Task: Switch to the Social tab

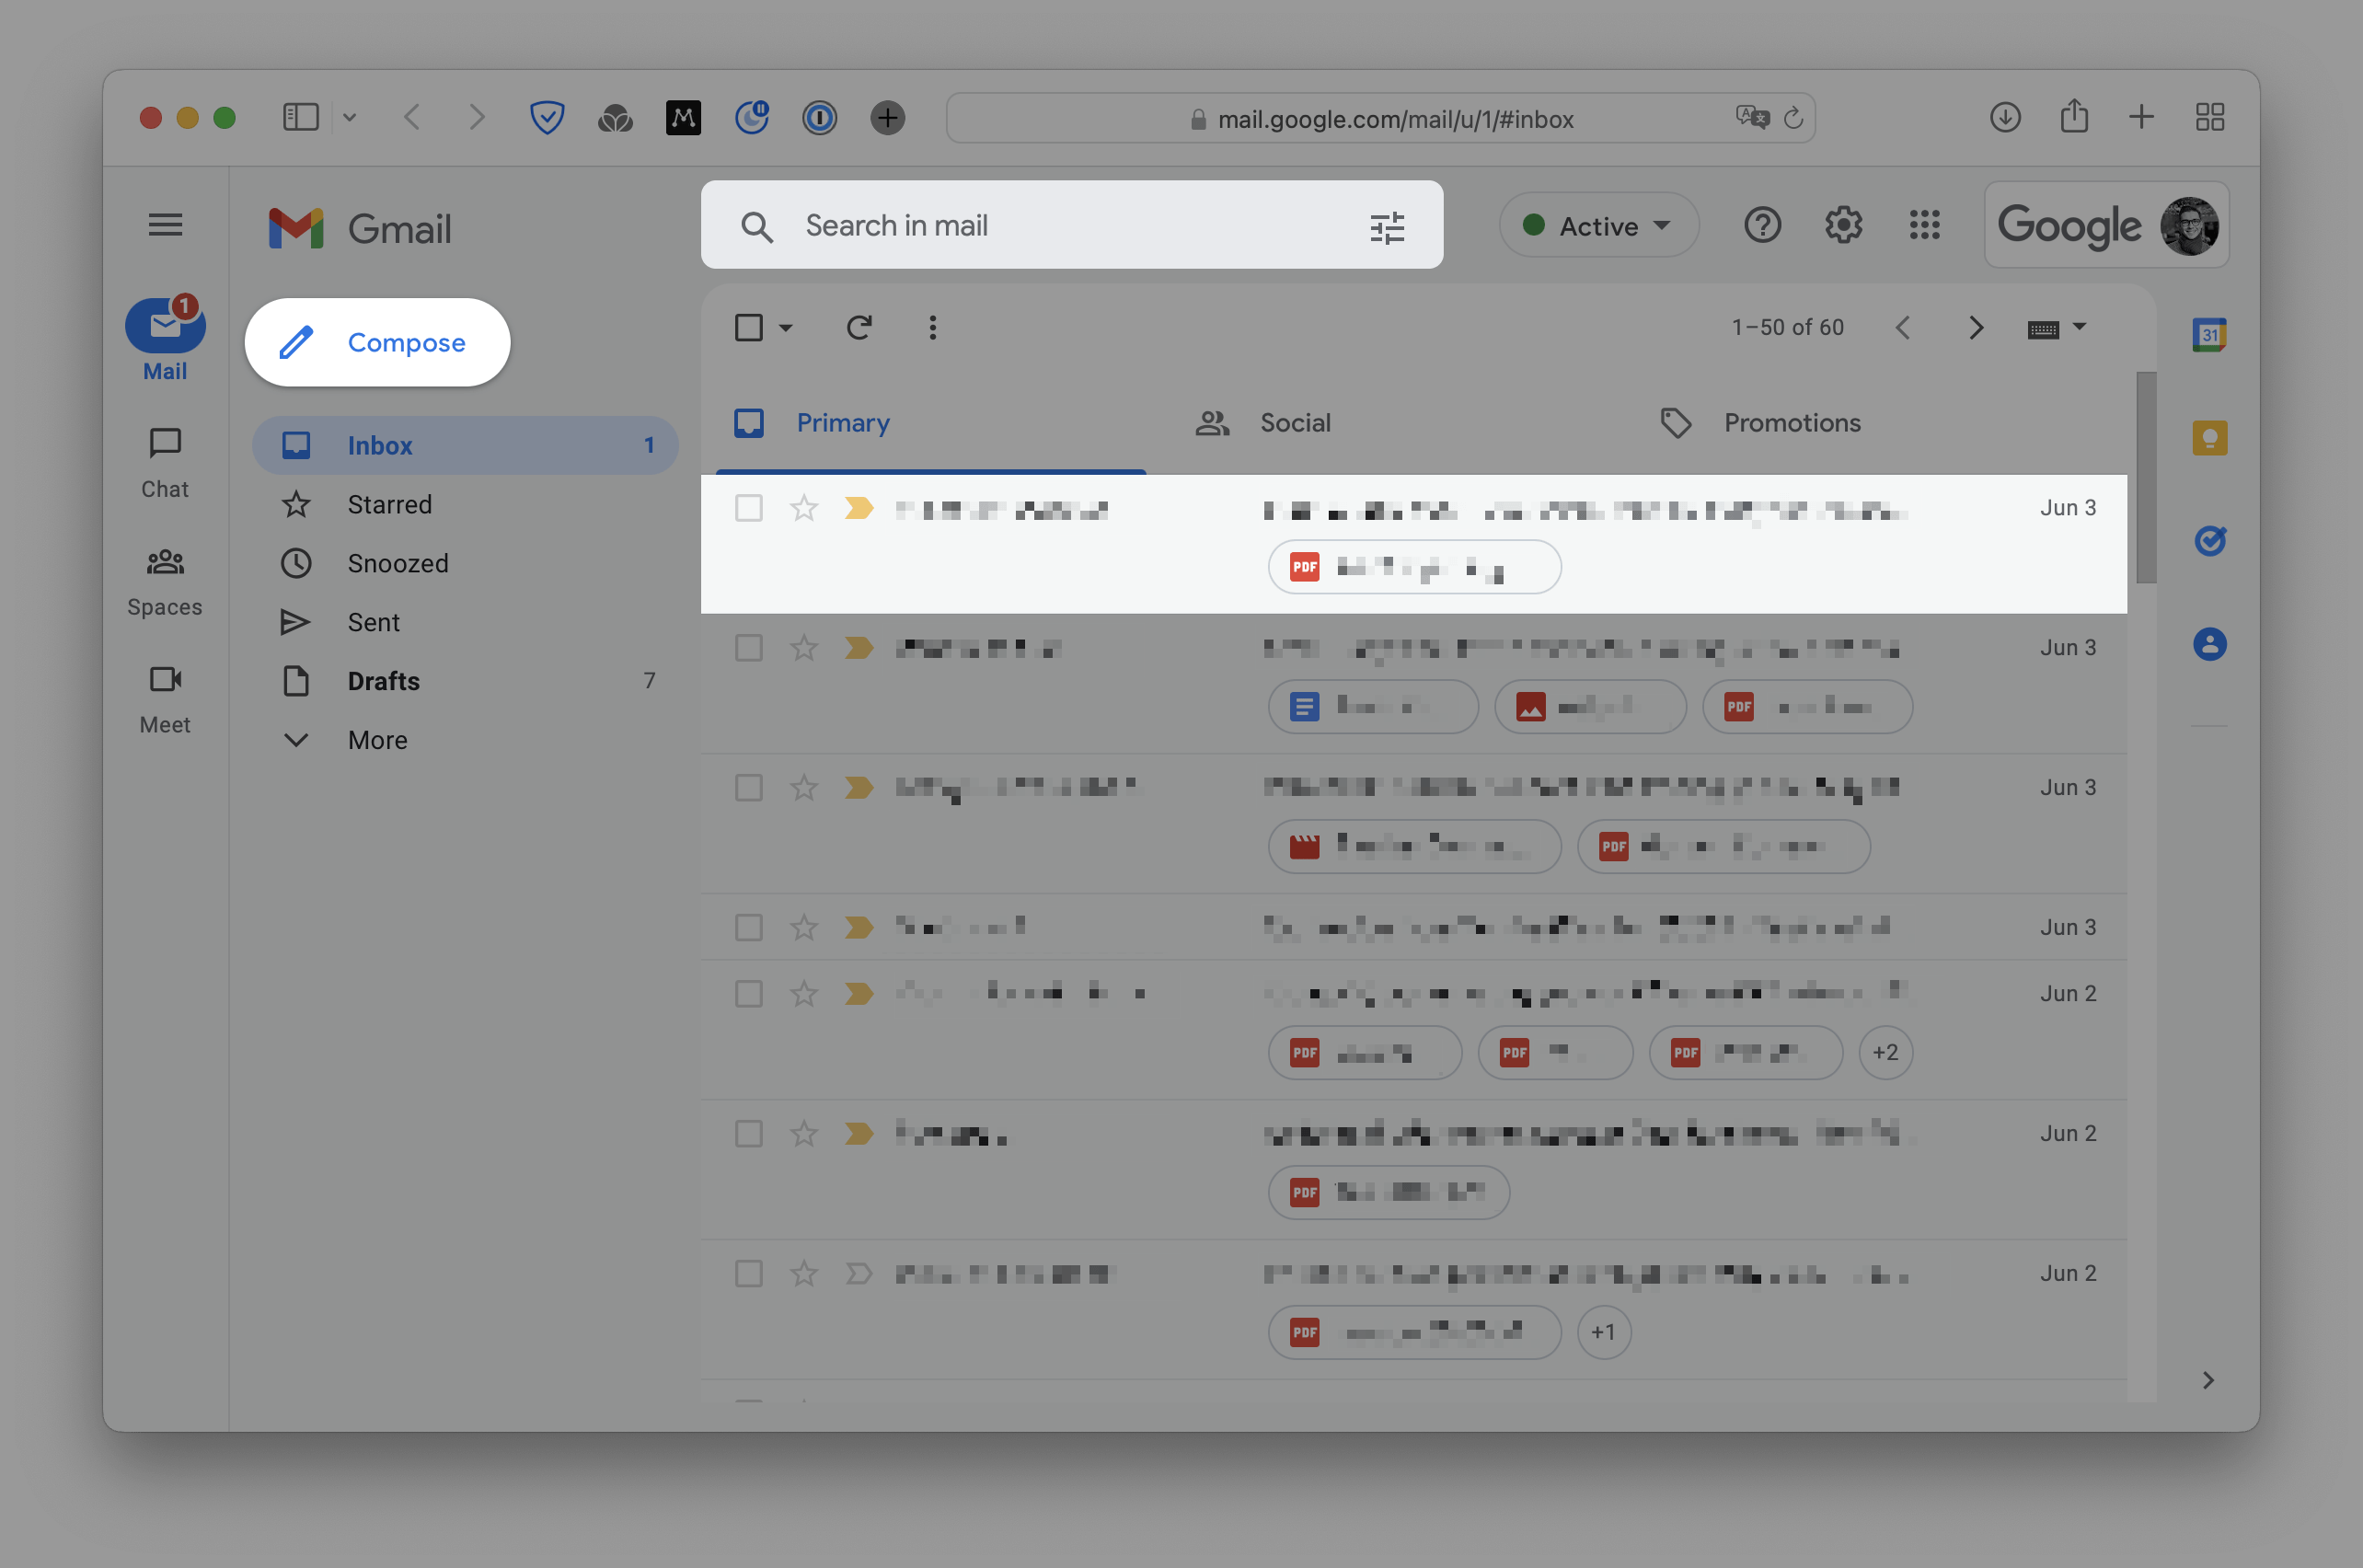Action: tap(1294, 423)
